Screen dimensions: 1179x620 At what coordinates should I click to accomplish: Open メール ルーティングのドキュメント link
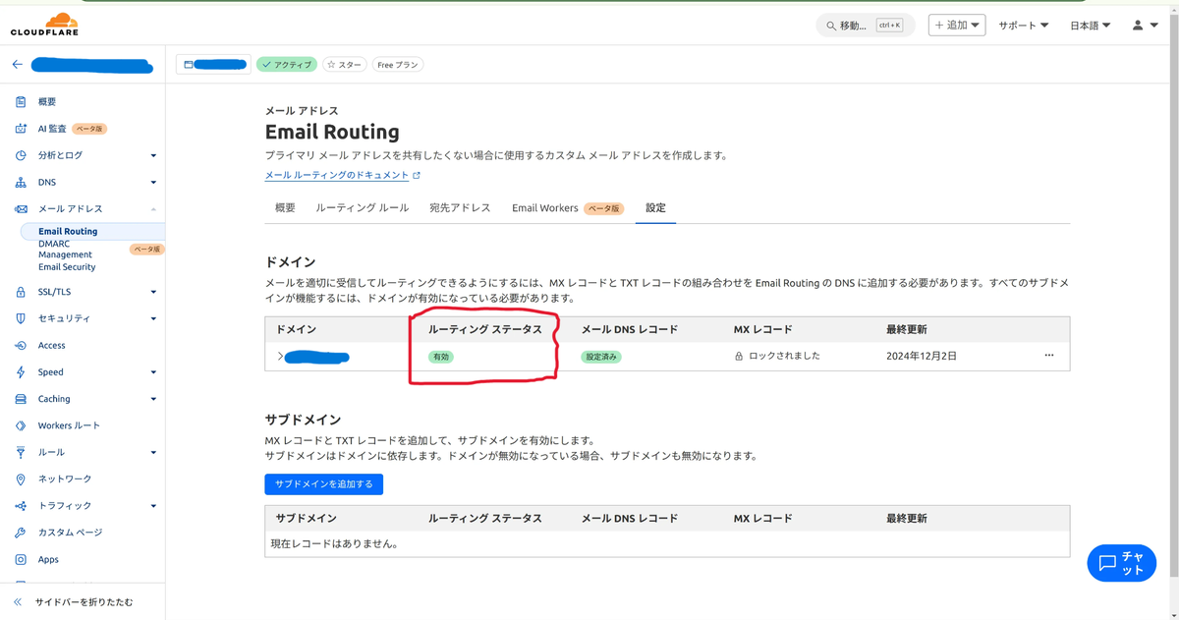pos(336,176)
